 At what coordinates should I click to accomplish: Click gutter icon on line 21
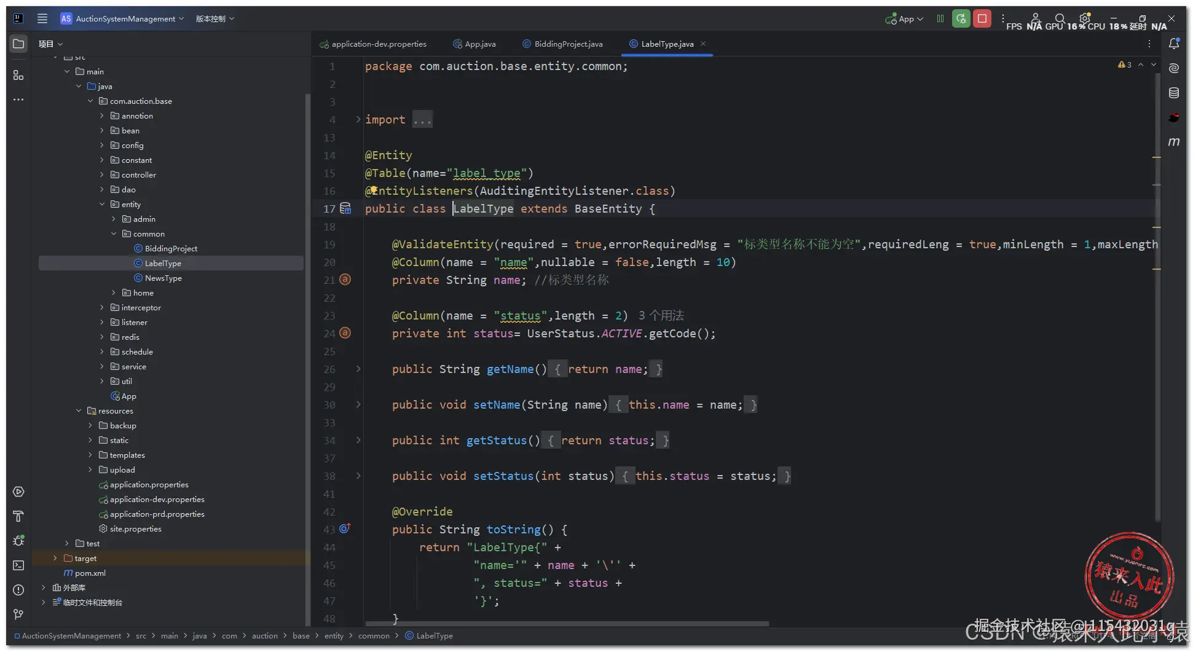[345, 280]
